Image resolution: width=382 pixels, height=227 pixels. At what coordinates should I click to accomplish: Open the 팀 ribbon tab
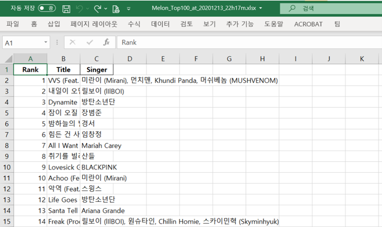337,24
